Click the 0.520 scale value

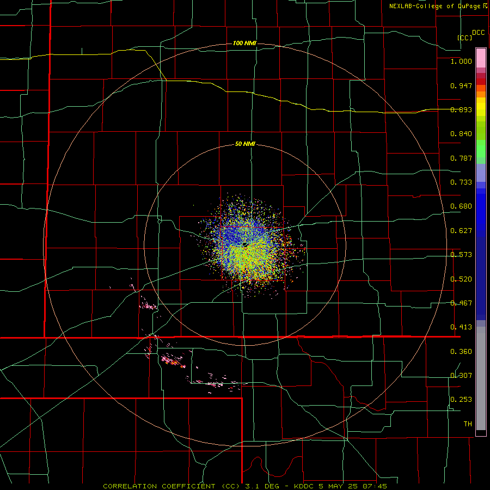tap(461, 279)
